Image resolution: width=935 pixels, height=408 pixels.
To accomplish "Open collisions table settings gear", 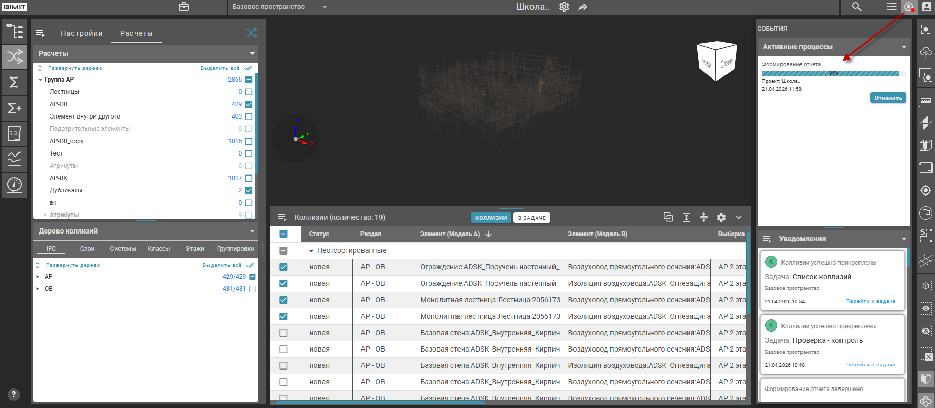I will tap(721, 217).
